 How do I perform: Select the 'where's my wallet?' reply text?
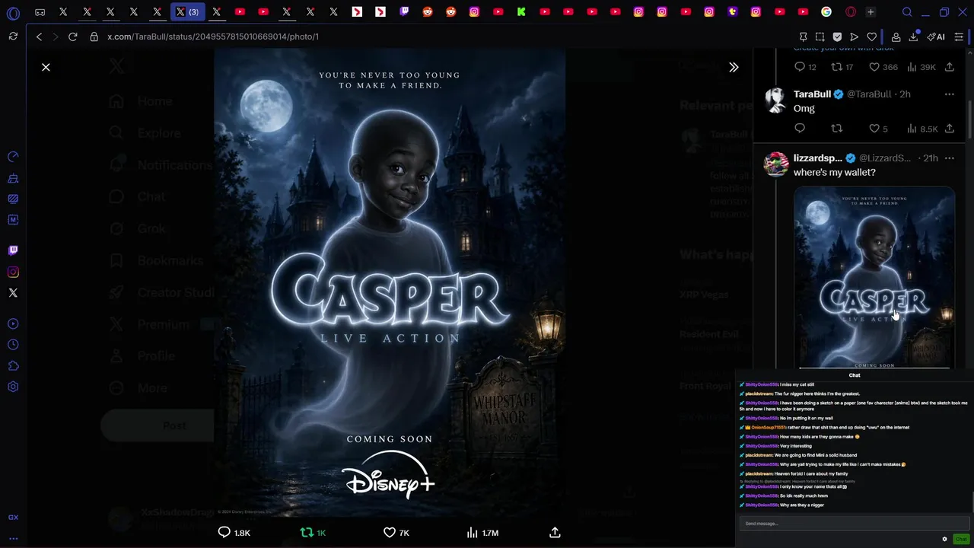pos(835,173)
